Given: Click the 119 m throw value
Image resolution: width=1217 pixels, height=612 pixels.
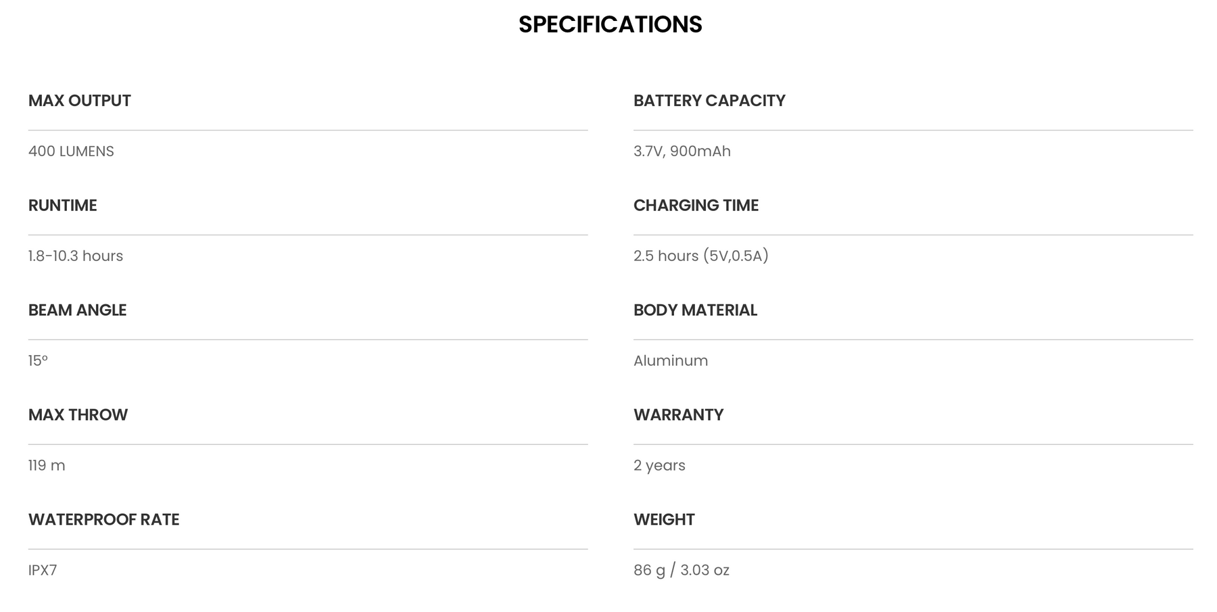Looking at the screenshot, I should (x=47, y=466).
